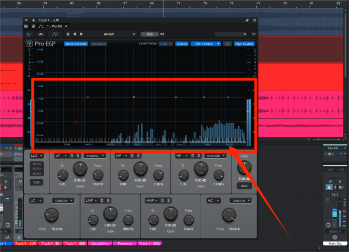The image size is (349, 252).
Task: Select 50 Hz LLC frequency
Action: tap(37, 169)
